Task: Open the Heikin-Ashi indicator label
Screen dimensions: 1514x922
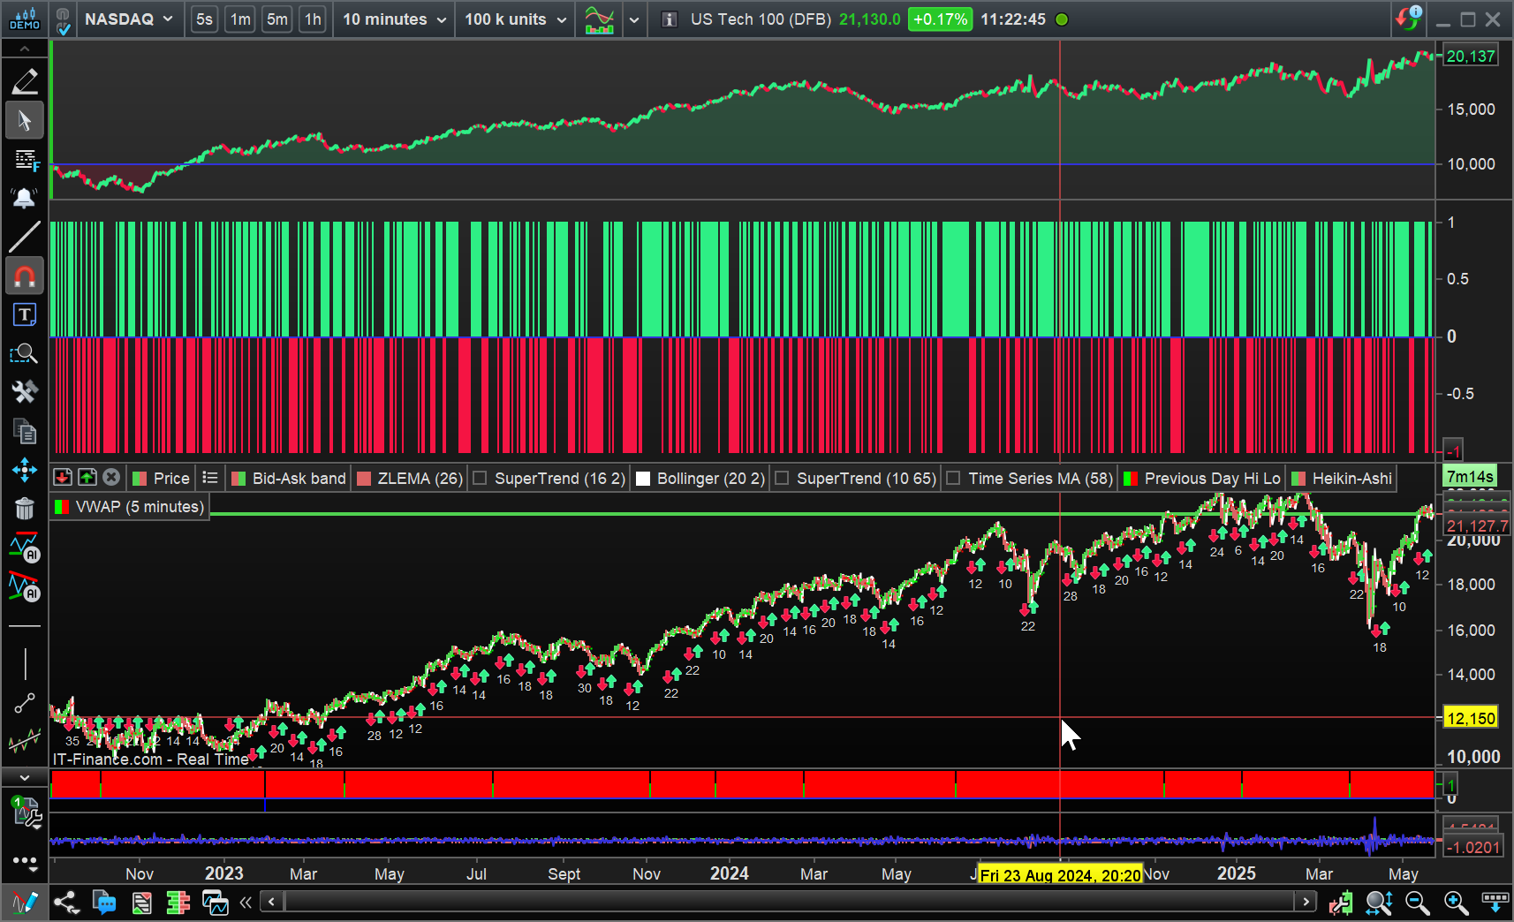Action: [1351, 478]
